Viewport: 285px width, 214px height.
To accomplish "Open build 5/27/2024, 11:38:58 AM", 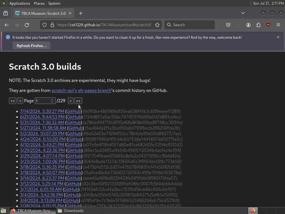I will [43, 128].
